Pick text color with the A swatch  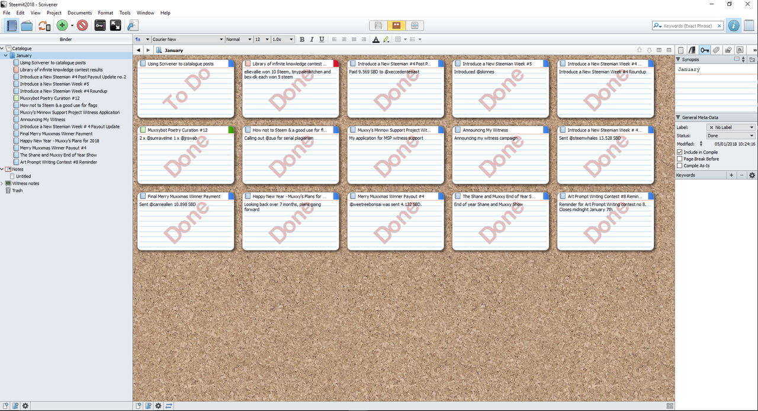point(375,40)
